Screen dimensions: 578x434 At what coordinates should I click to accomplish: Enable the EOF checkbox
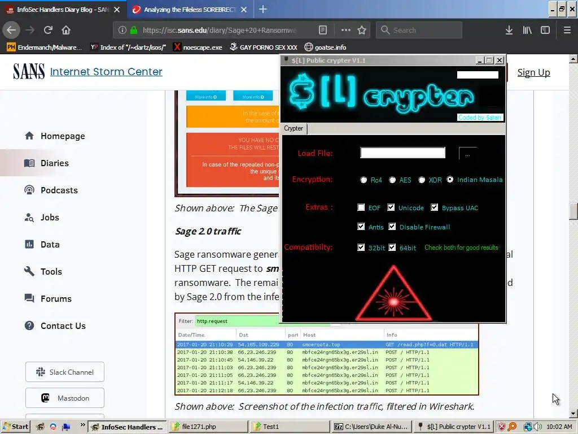(x=361, y=207)
